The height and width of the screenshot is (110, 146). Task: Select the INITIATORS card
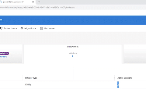click(73, 54)
